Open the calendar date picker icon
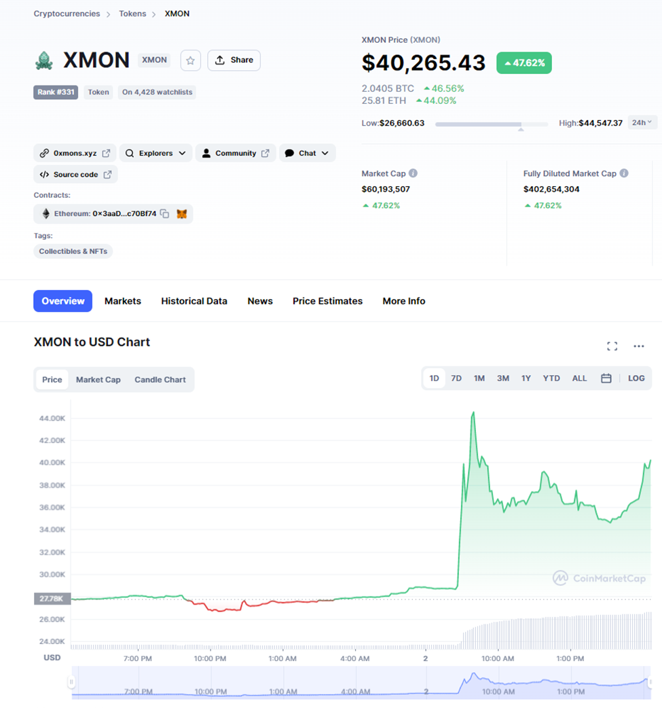Viewport: 662px width, 708px height. pyautogui.click(x=606, y=378)
